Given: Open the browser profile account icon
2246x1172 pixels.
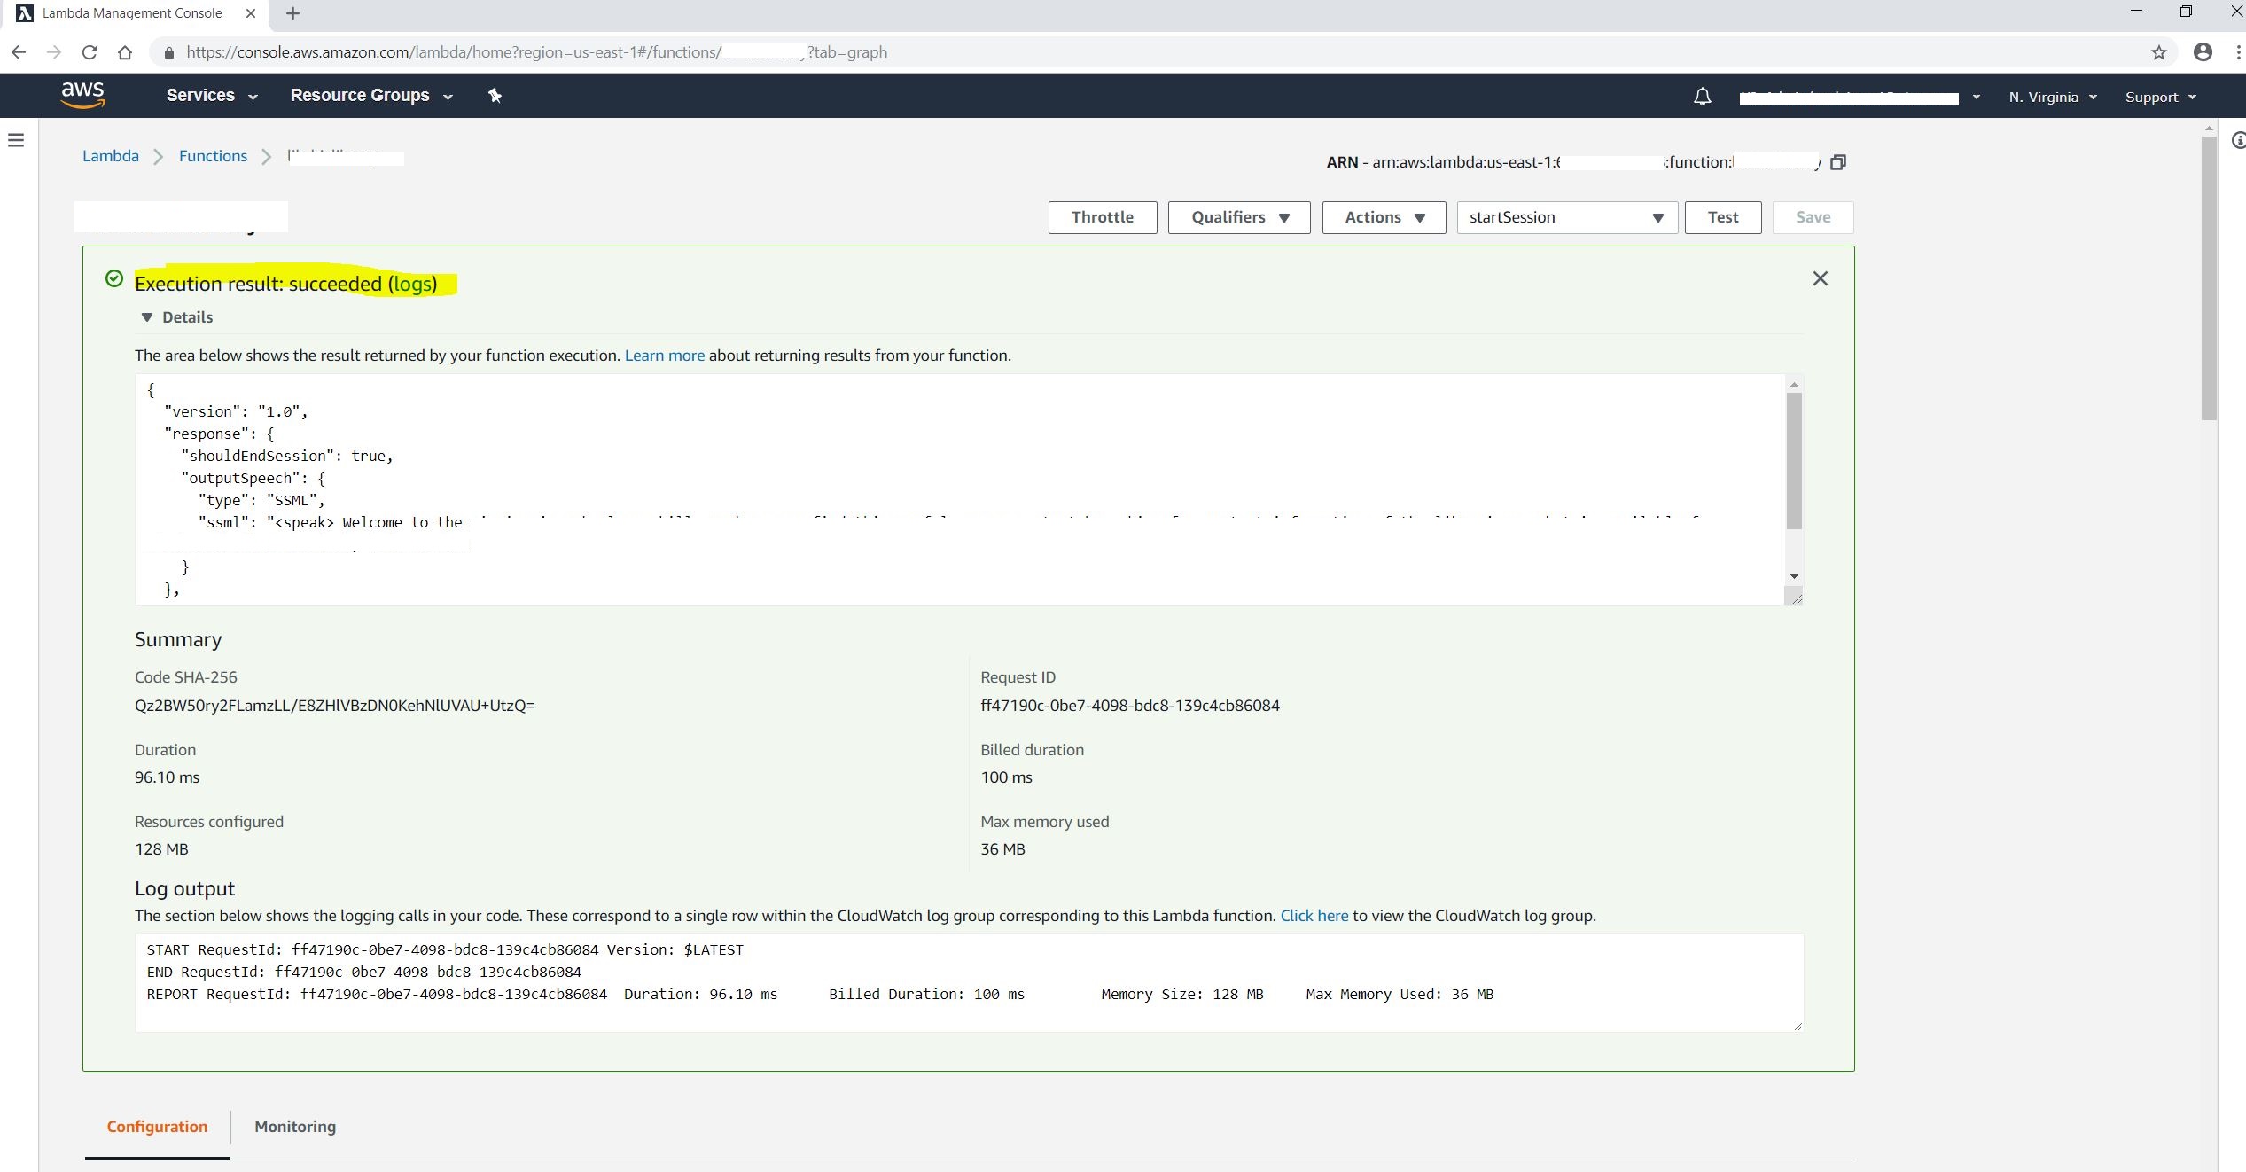Looking at the screenshot, I should coord(2203,52).
